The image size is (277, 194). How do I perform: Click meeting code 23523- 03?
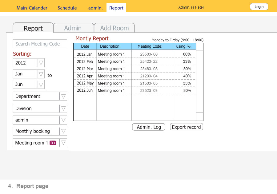pos(149,90)
